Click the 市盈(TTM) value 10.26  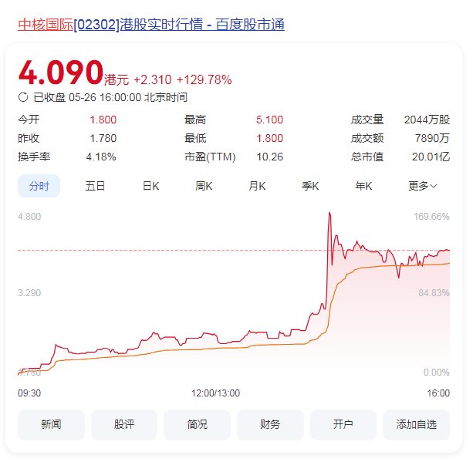(270, 157)
